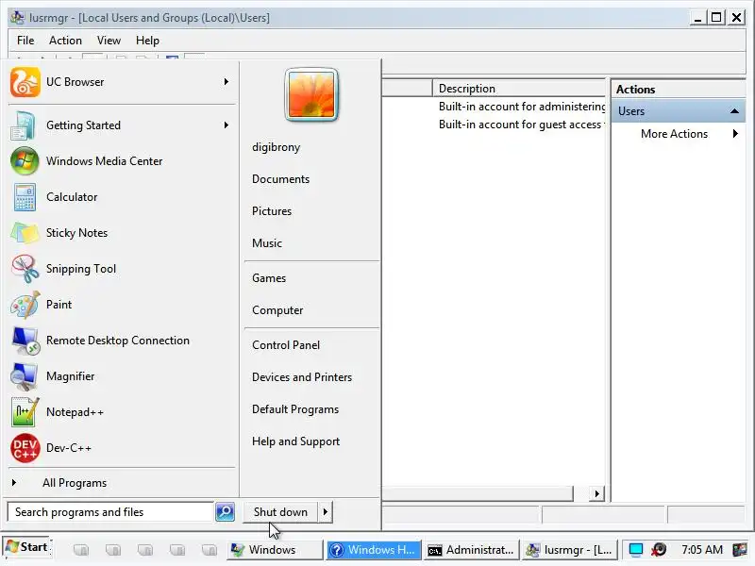755x566 pixels.
Task: Open the Music library
Action: (x=267, y=243)
